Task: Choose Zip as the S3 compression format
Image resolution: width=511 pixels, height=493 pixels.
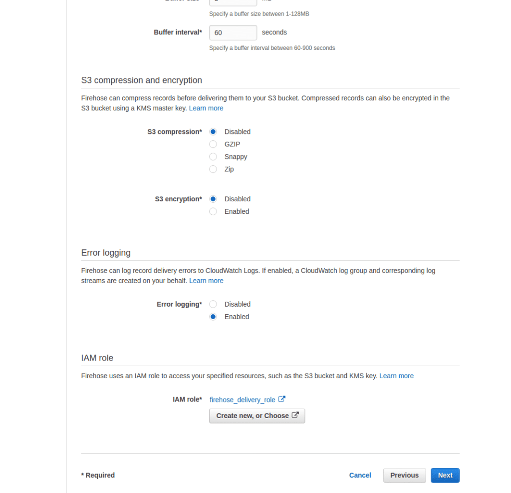Action: 213,169
